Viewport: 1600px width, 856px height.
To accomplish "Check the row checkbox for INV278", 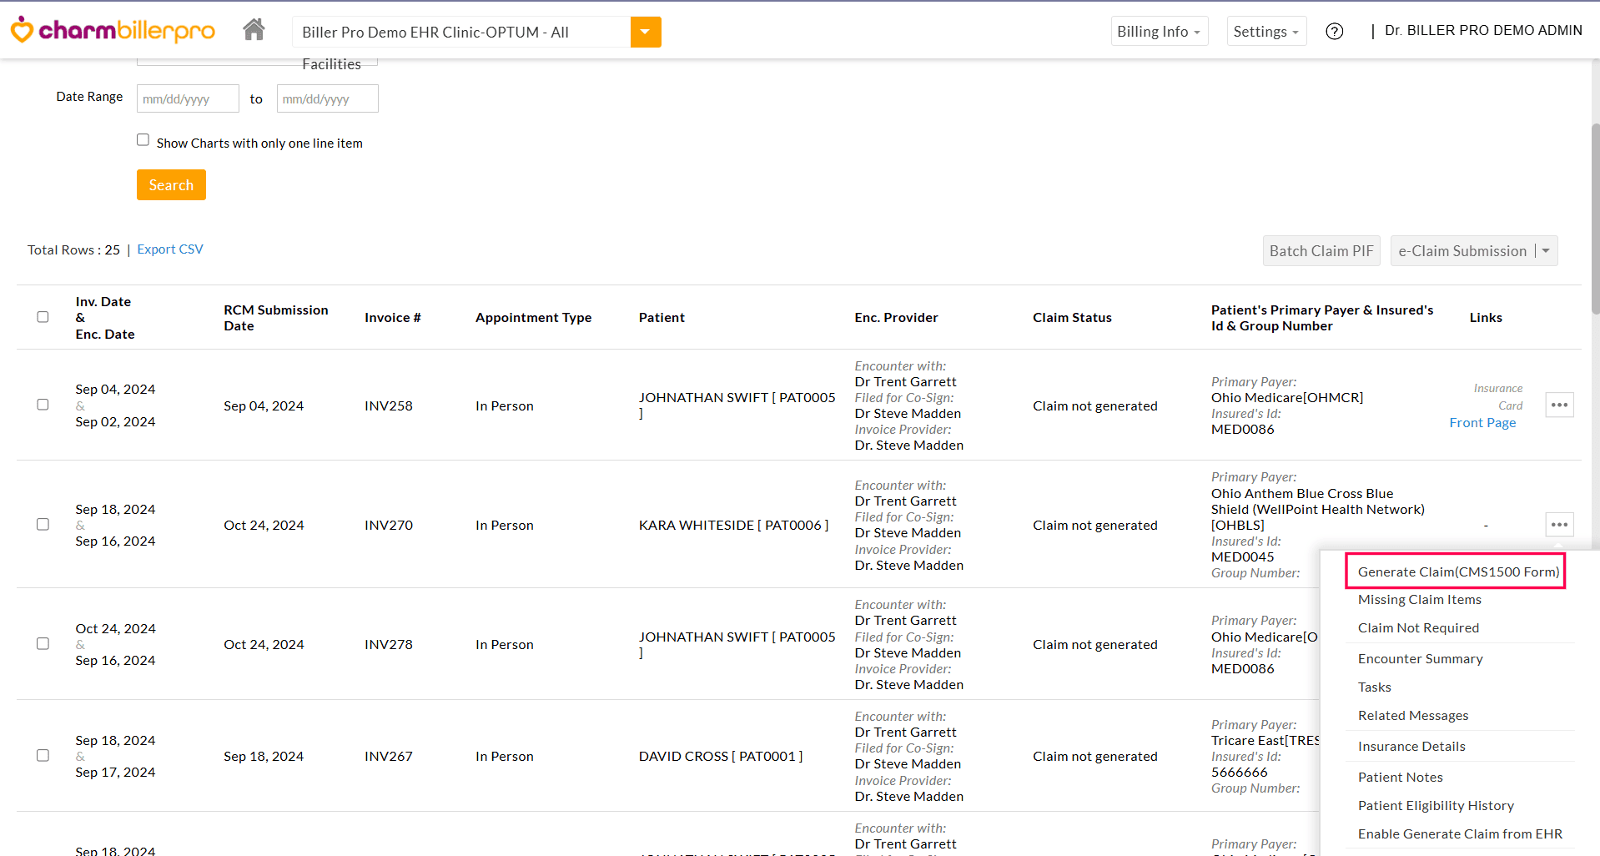I will (x=43, y=644).
